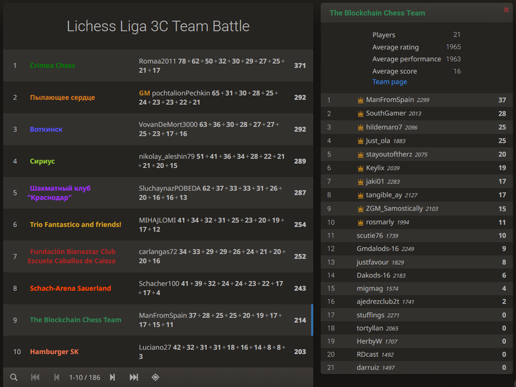Select Hamburger SK team in standings
Screen dimensions: 516x387
[158, 352]
